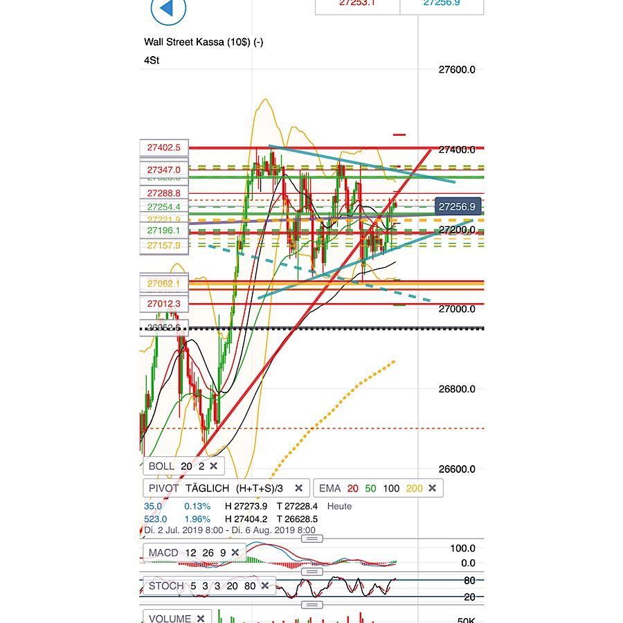The height and width of the screenshot is (623, 623).
Task: Open BOLL 20 2 indicator settings
Action: (x=172, y=466)
